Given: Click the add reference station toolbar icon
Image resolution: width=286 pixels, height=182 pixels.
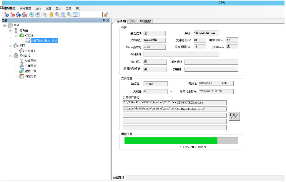Looking at the screenshot, I should (x=6, y=14).
